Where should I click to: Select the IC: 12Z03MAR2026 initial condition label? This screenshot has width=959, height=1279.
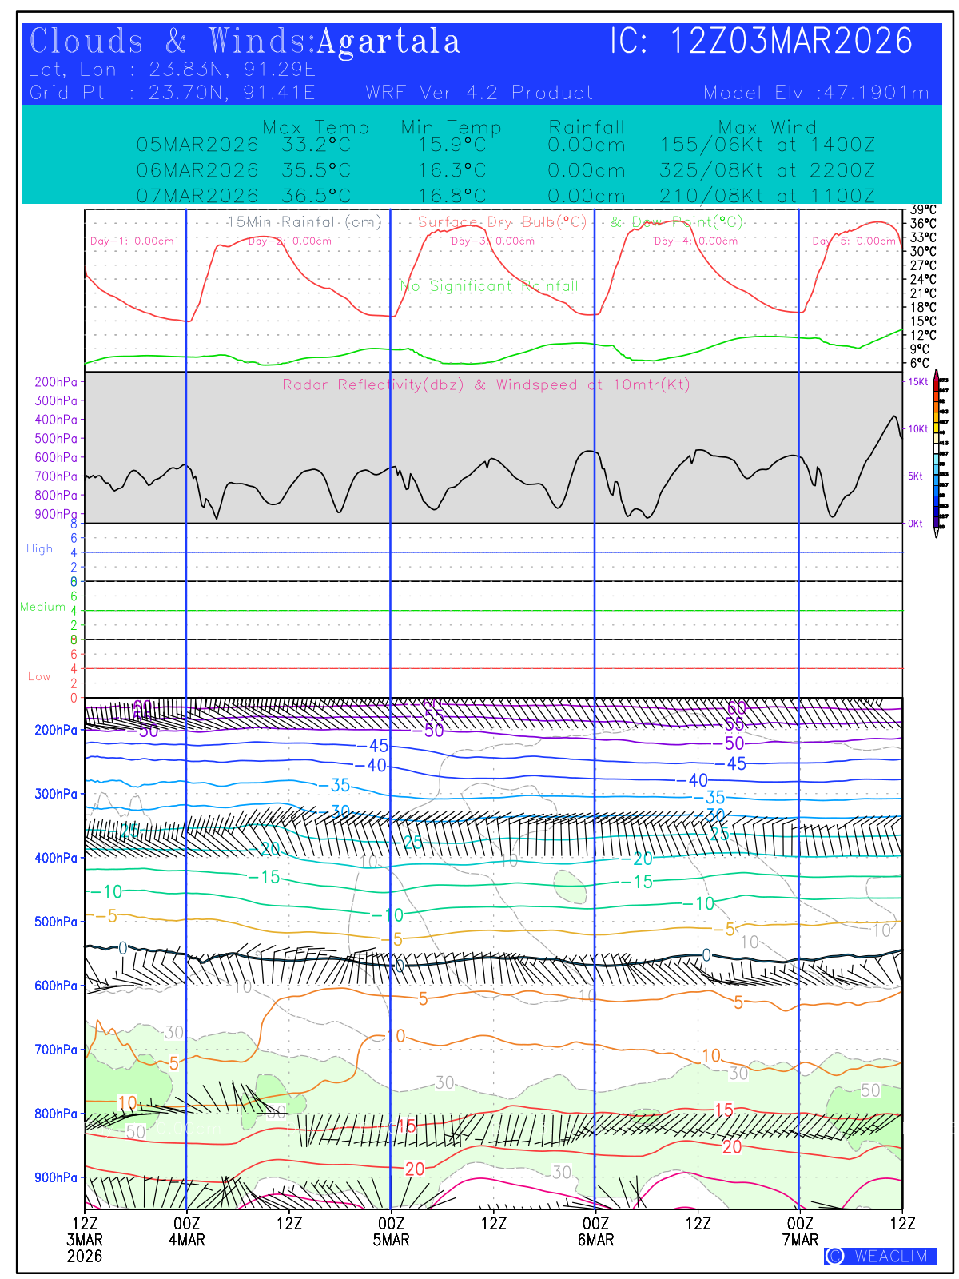[761, 42]
